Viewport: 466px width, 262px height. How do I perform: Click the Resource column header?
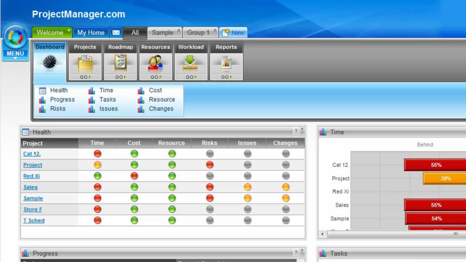pos(171,143)
